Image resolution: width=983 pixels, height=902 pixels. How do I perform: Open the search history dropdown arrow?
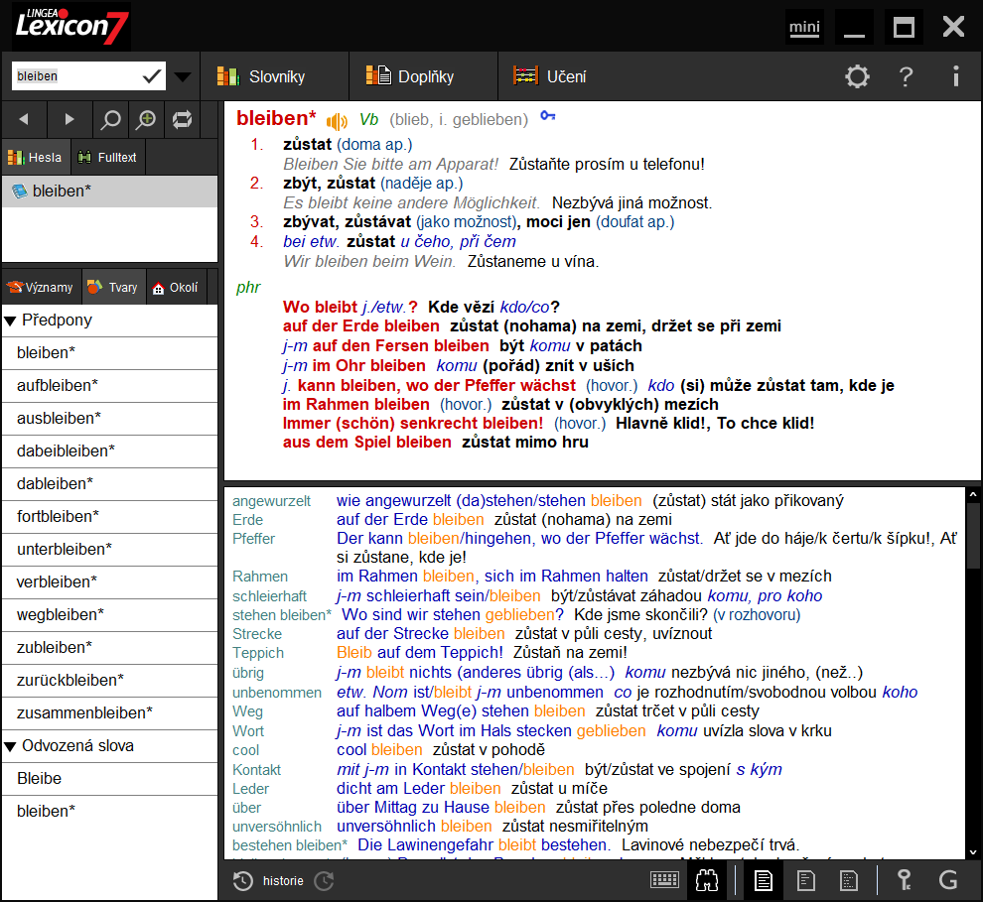click(x=183, y=77)
